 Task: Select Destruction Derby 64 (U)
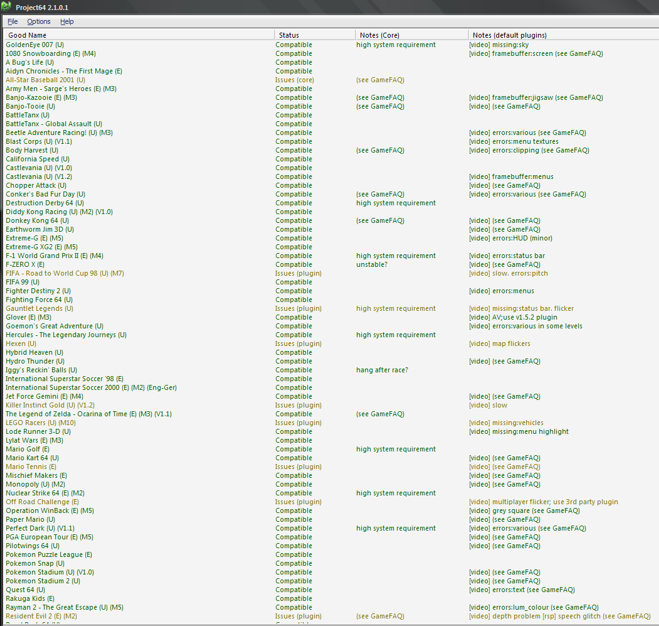click(x=45, y=203)
